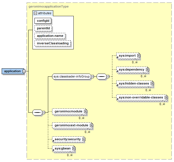
Task: Click the reference arrow on sys:non-overridable-classes
Action: 117,99
